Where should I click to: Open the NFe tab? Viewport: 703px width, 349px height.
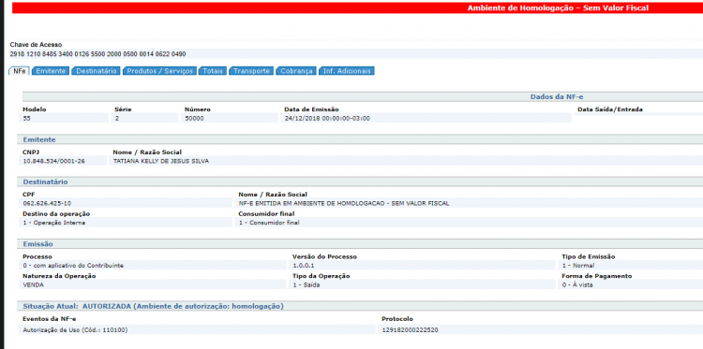tap(20, 71)
